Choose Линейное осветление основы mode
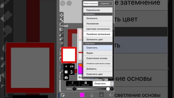 point(98,63)
